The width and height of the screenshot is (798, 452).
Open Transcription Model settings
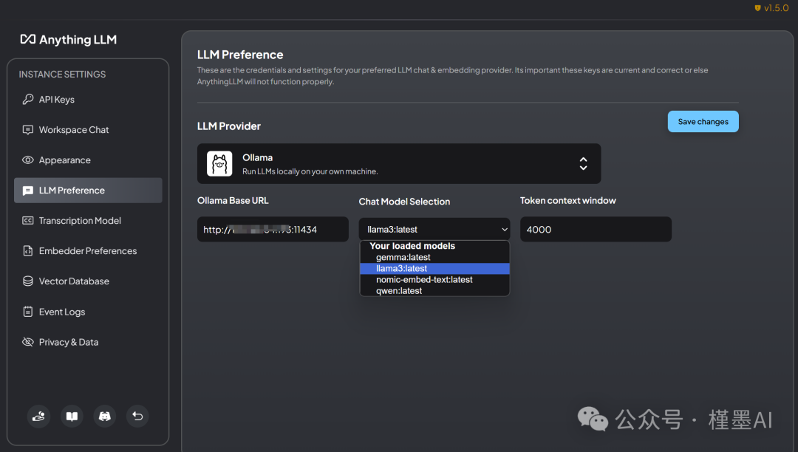(88, 221)
